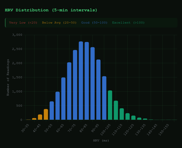
Task: Click the first green bar at 100-105 ms
Action: (110, 105)
